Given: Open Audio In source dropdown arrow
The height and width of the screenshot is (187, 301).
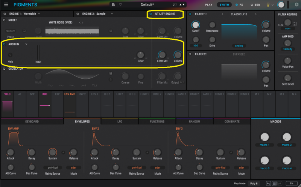Looking at the screenshot, I should (x=26, y=44).
